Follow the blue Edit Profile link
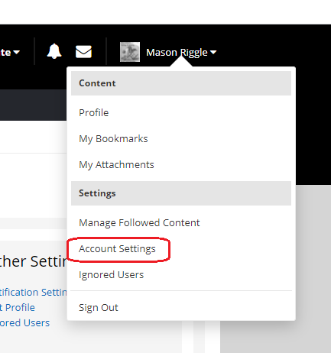Screen dimensions: 331x353 (18, 307)
